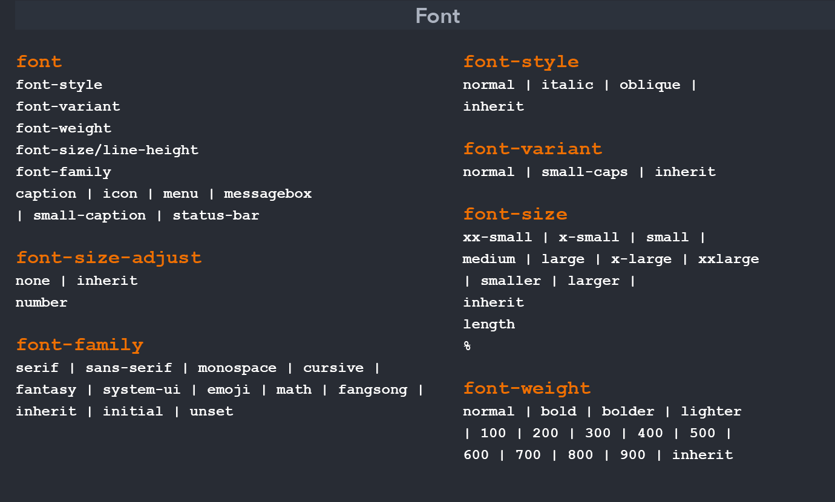Click the orange font-family heading
835x502 pixels.
pos(79,345)
